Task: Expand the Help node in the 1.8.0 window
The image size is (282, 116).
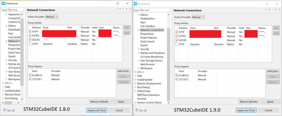Action: tap(3, 87)
